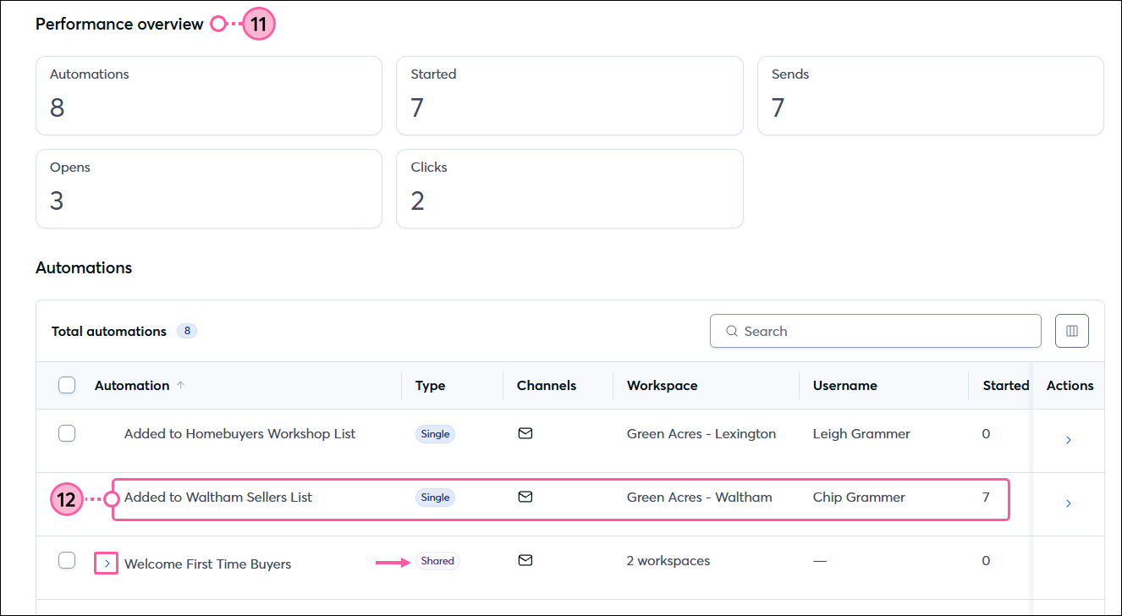Click the email channel icon for Waltham Sellers row
Image resolution: width=1122 pixels, height=616 pixels.
525,497
